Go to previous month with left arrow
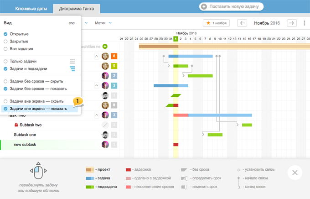This screenshot has height=199, width=310. click(243, 23)
